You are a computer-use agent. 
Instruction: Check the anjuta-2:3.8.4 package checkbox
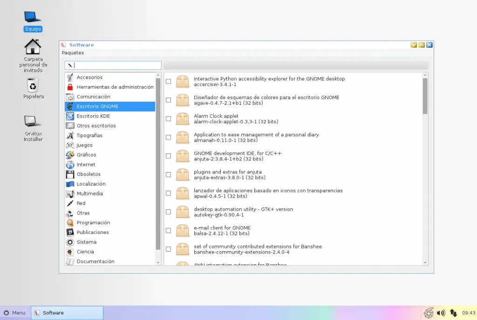168,156
